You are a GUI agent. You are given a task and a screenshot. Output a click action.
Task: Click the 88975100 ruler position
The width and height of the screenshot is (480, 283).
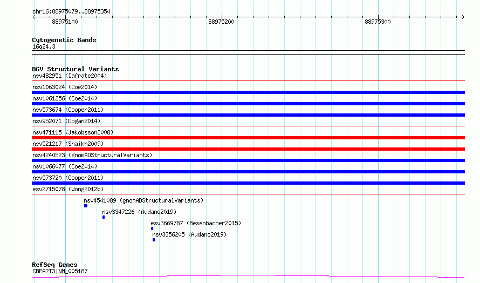pos(65,22)
